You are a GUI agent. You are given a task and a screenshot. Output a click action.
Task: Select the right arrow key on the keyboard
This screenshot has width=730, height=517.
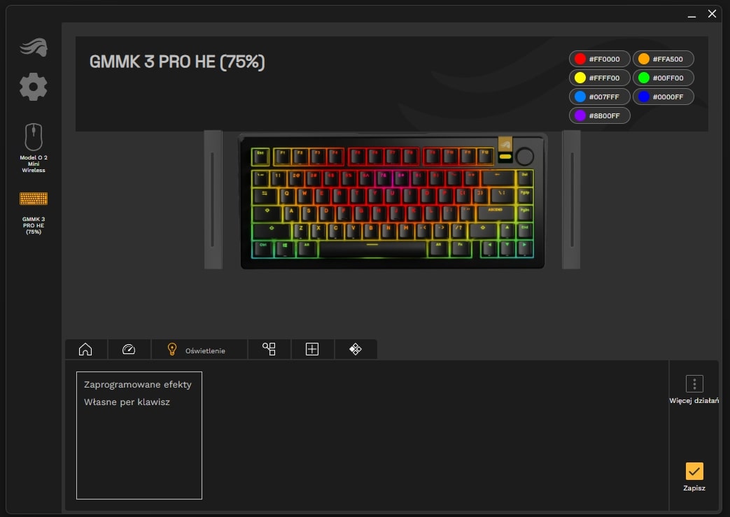(x=525, y=248)
